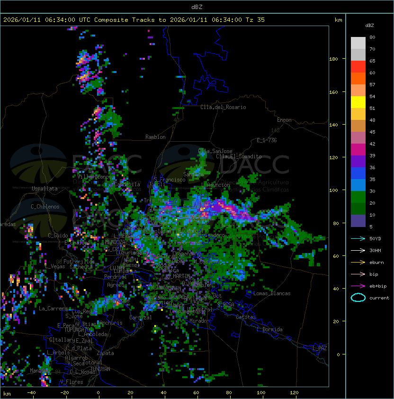Click the Perdriel label

115,277
